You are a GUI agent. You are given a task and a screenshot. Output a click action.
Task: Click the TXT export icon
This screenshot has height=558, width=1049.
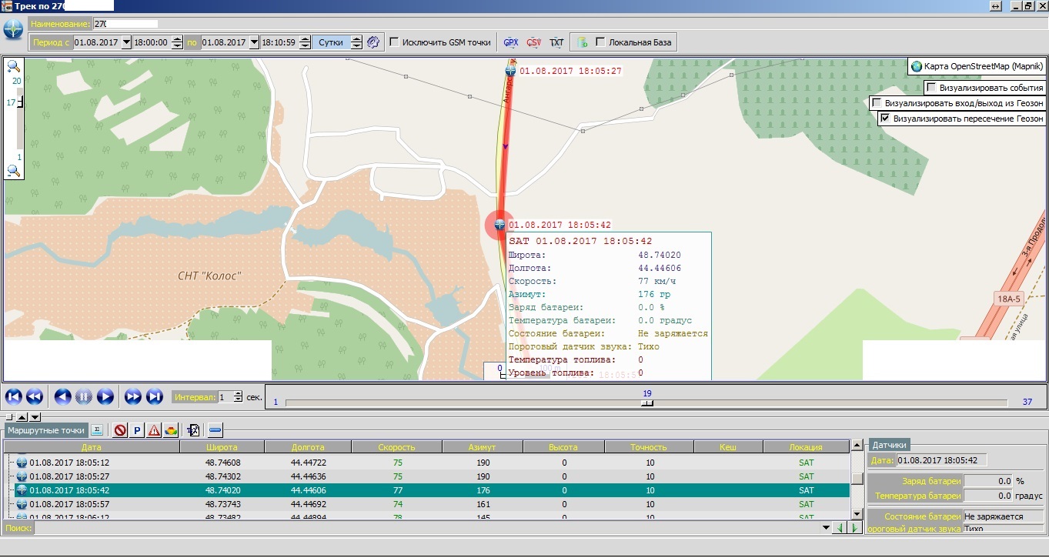pyautogui.click(x=556, y=42)
